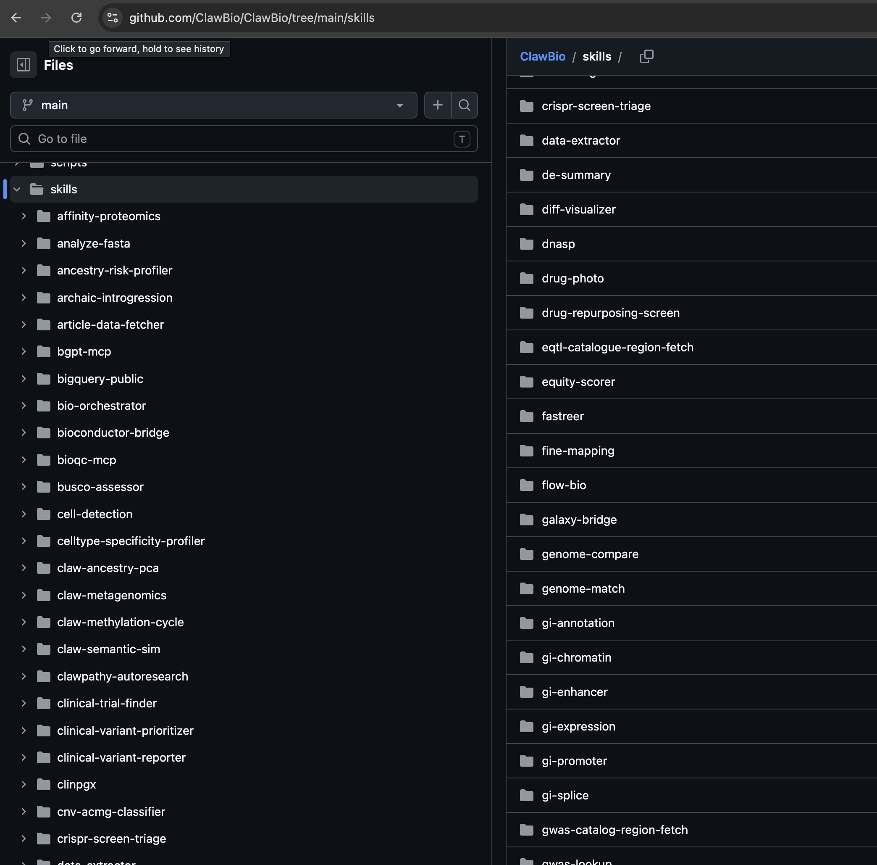Select clinical-trial-finder in the file tree
This screenshot has height=865, width=877.
[107, 703]
